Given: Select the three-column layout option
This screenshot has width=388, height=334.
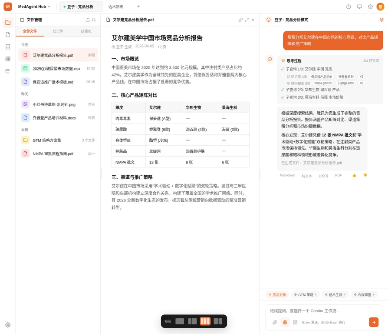Looking at the screenshot, I should pyautogui.click(x=205, y=321).
